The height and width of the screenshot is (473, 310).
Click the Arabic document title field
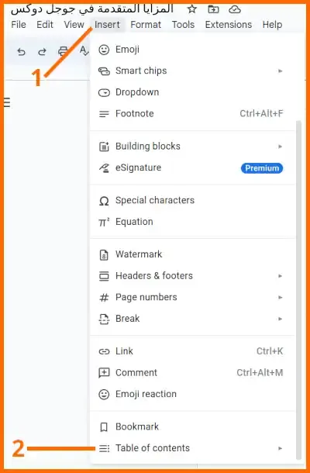click(92, 9)
